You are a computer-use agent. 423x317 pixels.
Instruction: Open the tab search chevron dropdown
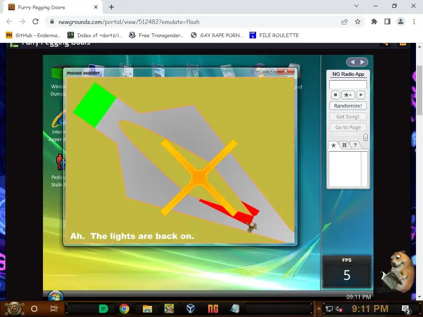[x=356, y=6]
